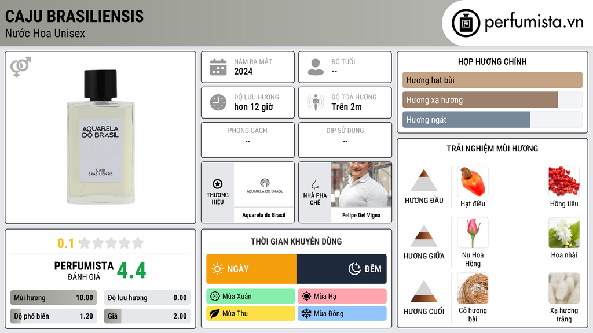Click the Thời gian khuyên dùng heading

pyautogui.click(x=296, y=241)
